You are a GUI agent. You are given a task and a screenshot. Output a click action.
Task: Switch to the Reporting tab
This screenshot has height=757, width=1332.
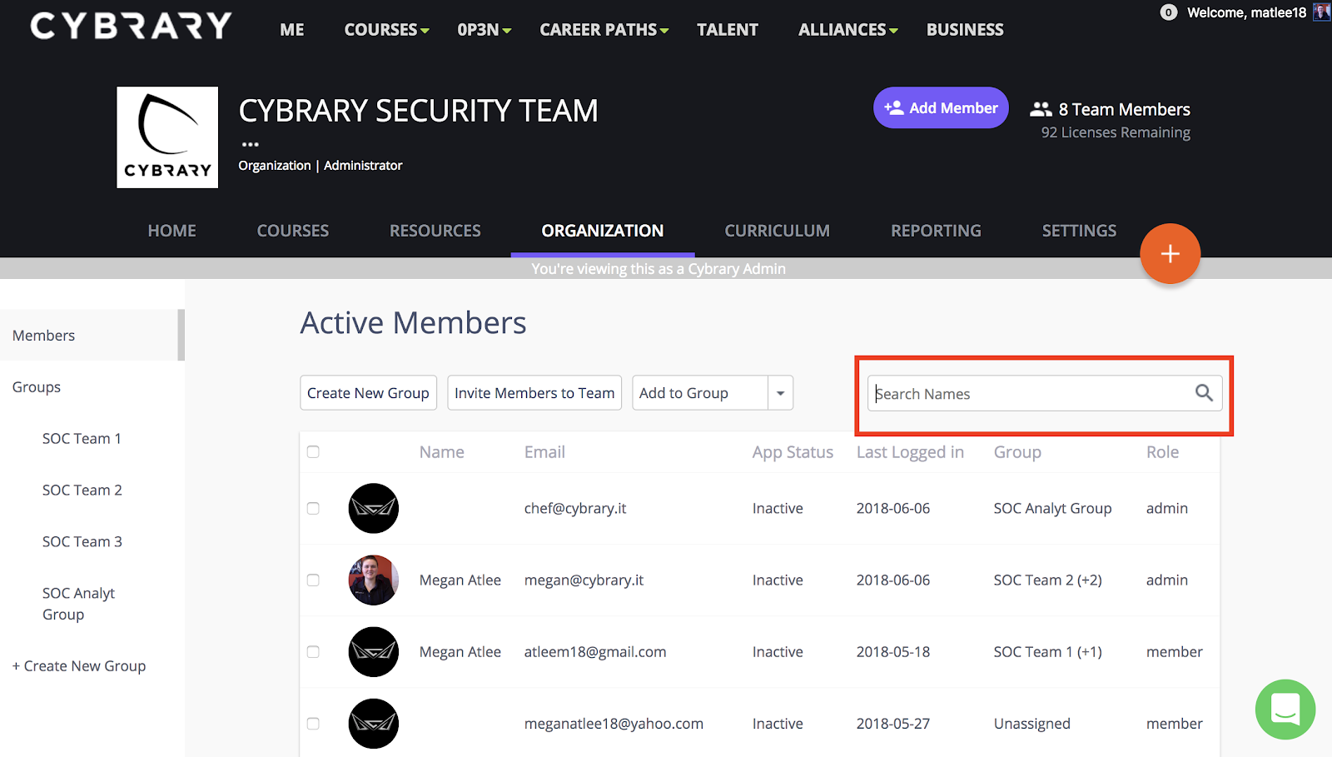(x=936, y=231)
